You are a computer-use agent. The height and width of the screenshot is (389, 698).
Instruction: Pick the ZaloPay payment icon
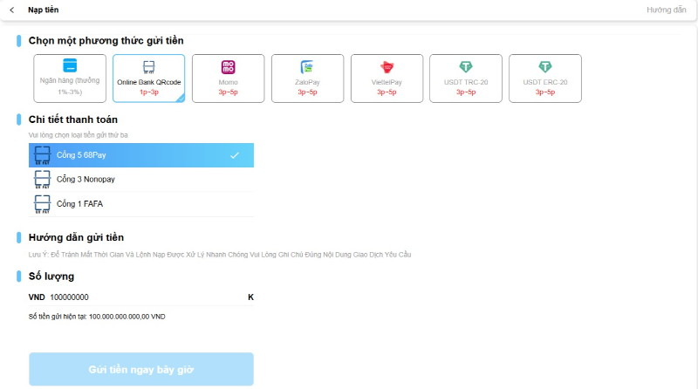307,66
